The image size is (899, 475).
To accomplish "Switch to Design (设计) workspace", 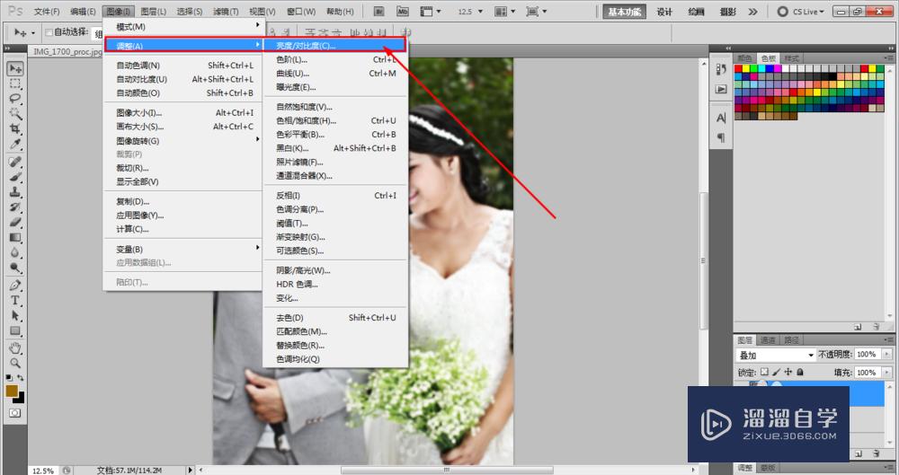I will click(664, 12).
